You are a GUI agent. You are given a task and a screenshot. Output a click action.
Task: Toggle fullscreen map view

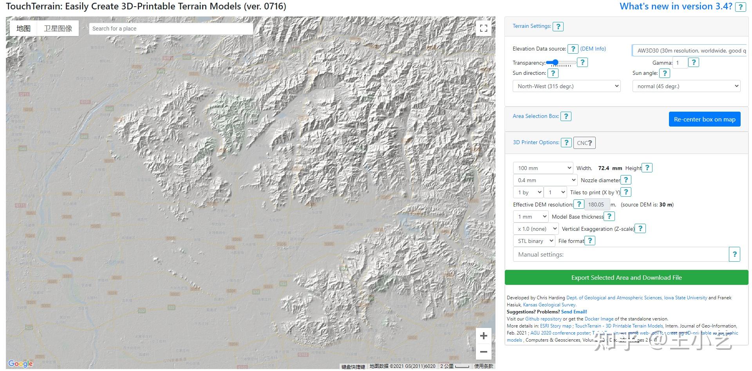pyautogui.click(x=483, y=28)
